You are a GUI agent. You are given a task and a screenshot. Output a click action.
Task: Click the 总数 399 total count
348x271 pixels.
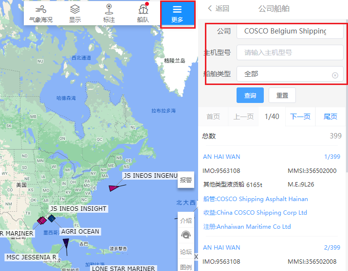click(x=272, y=135)
